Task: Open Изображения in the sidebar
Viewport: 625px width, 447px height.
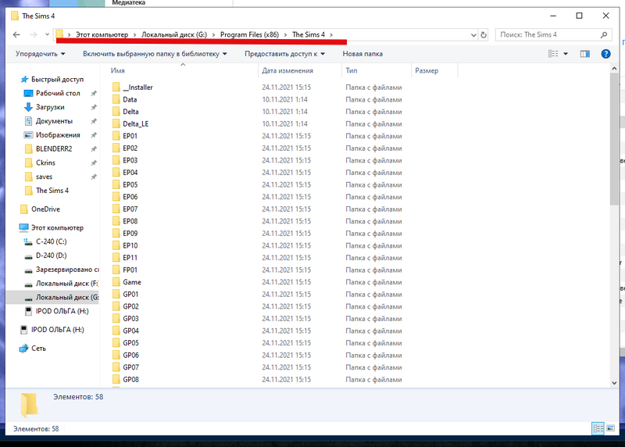Action: click(x=58, y=134)
